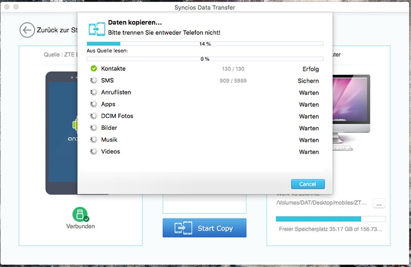
Task: Click the spinner icon next to Anruflisten
Action: 94,92
